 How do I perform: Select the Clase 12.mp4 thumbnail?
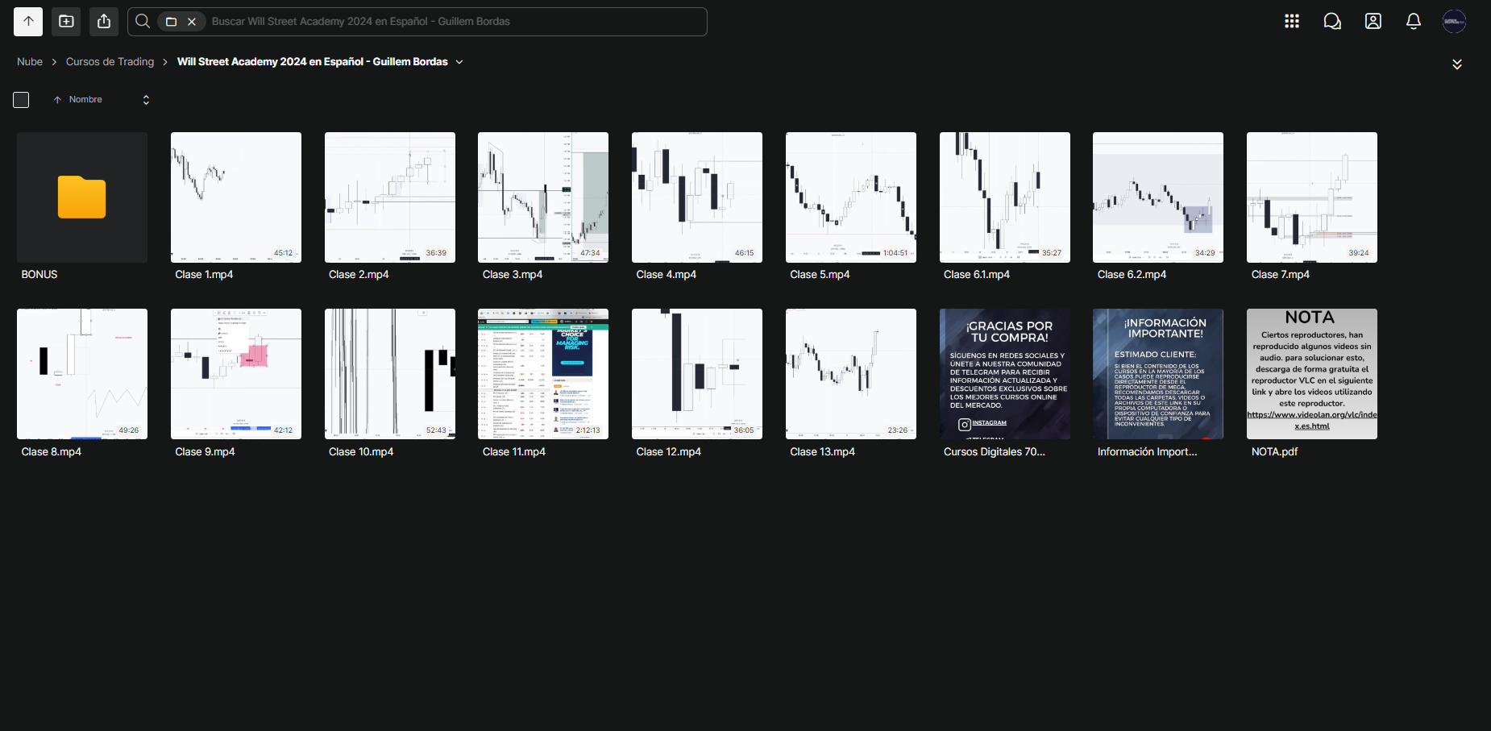coord(697,374)
